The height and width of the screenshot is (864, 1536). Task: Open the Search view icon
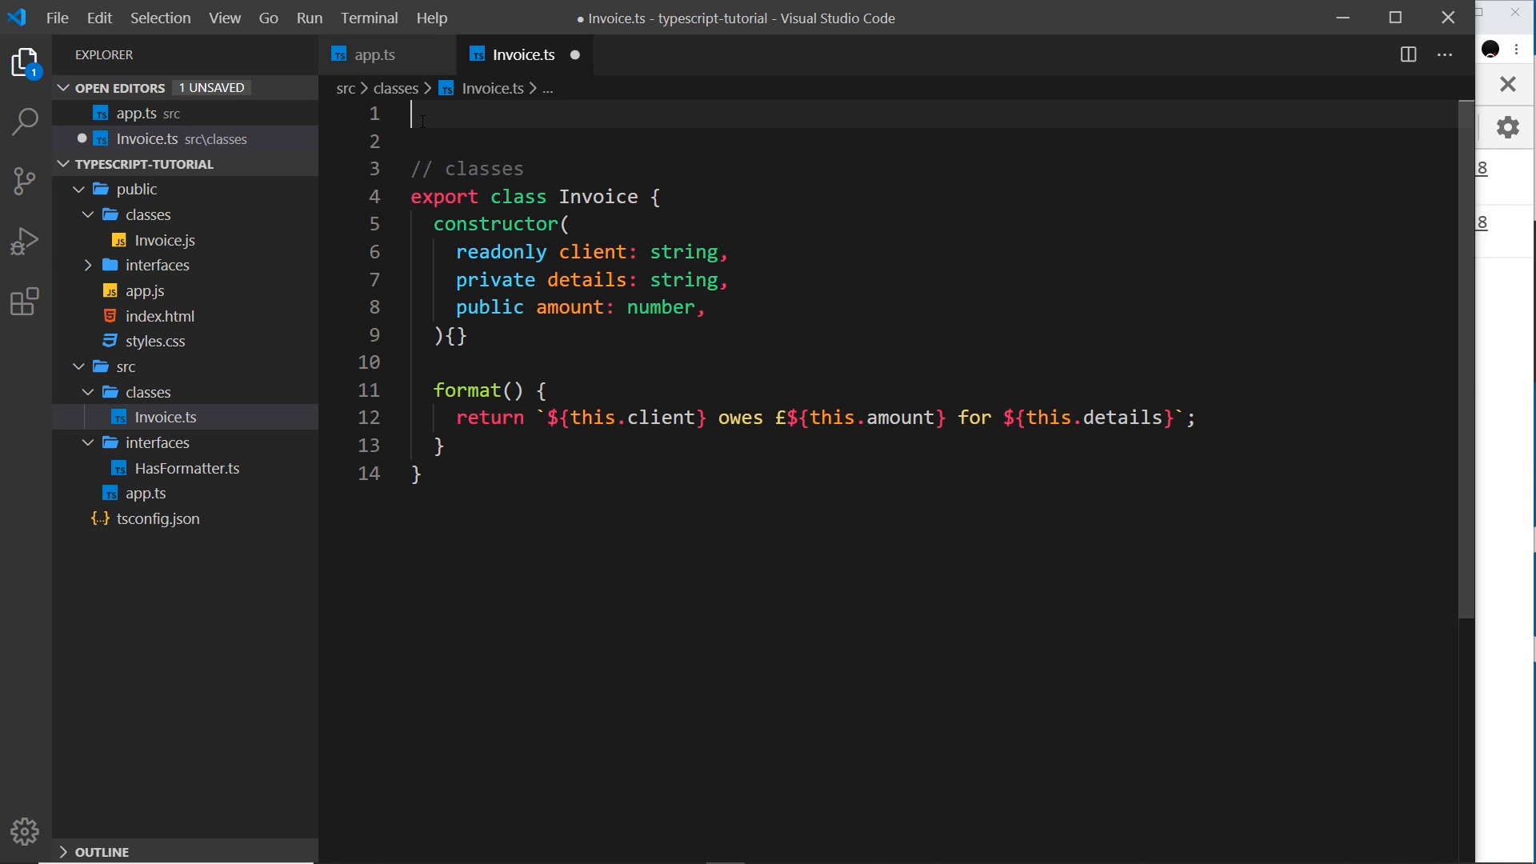tap(26, 122)
